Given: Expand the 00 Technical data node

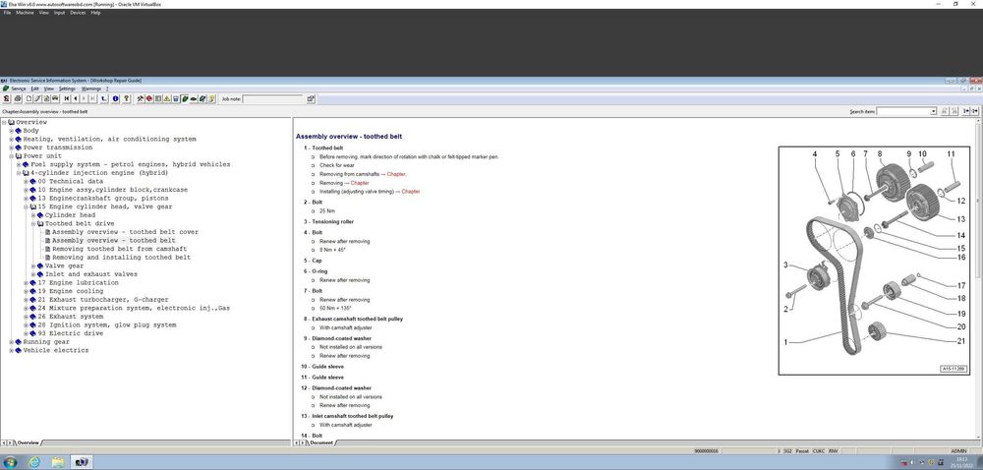Looking at the screenshot, I should click(27, 181).
